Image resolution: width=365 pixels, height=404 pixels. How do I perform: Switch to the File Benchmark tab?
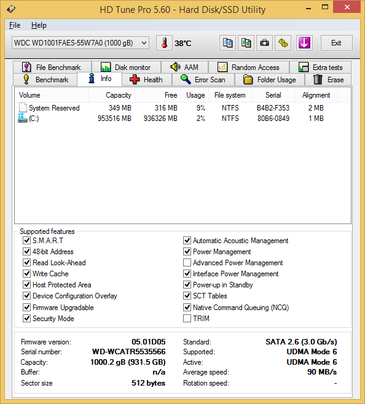point(52,68)
